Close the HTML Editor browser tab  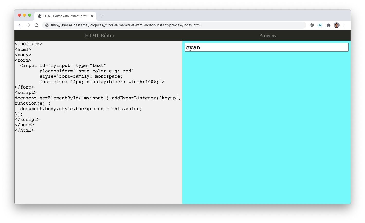tap(92, 16)
